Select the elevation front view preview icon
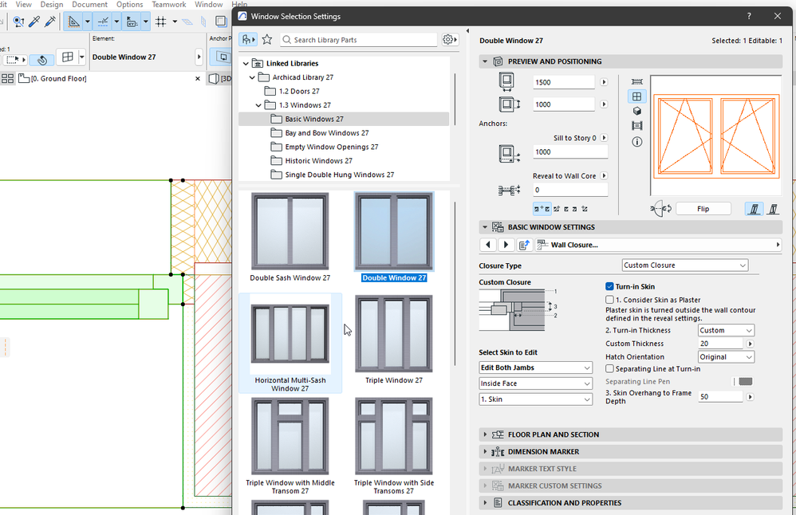Viewport: 796px width, 515px height. pos(636,96)
